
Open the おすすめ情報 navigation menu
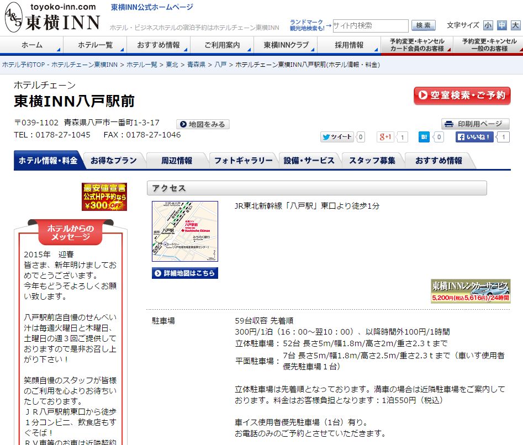[x=159, y=45]
